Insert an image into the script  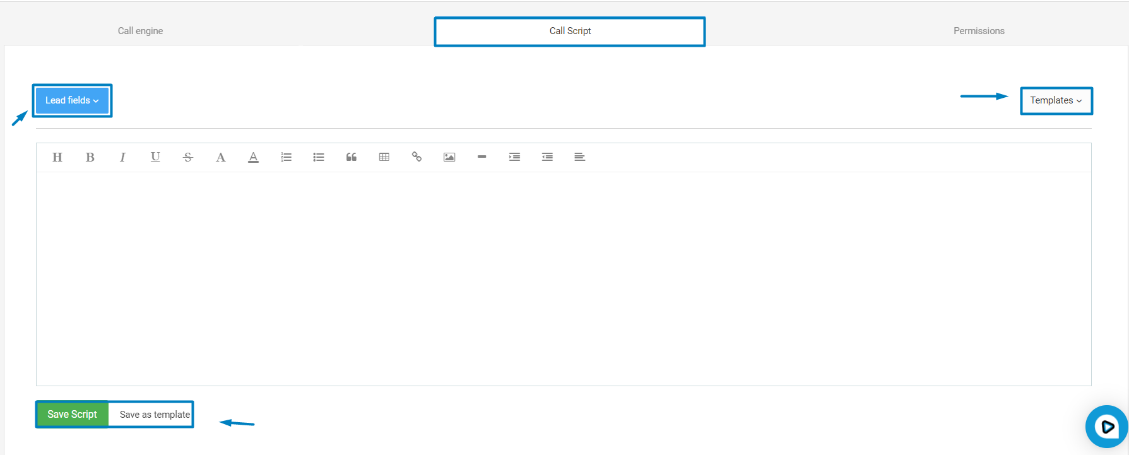tap(449, 157)
